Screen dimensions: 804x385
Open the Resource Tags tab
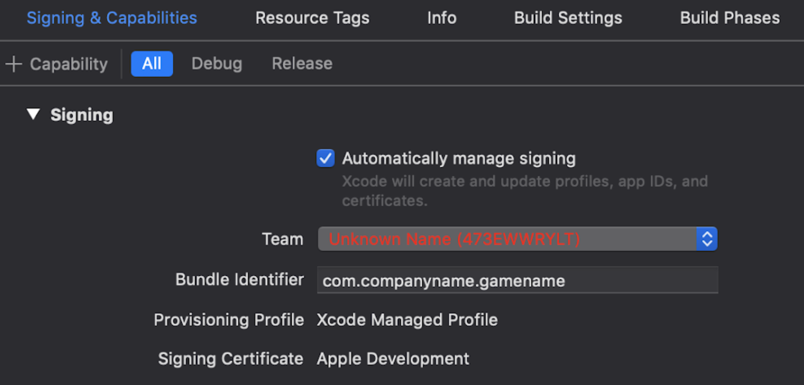[x=313, y=18]
